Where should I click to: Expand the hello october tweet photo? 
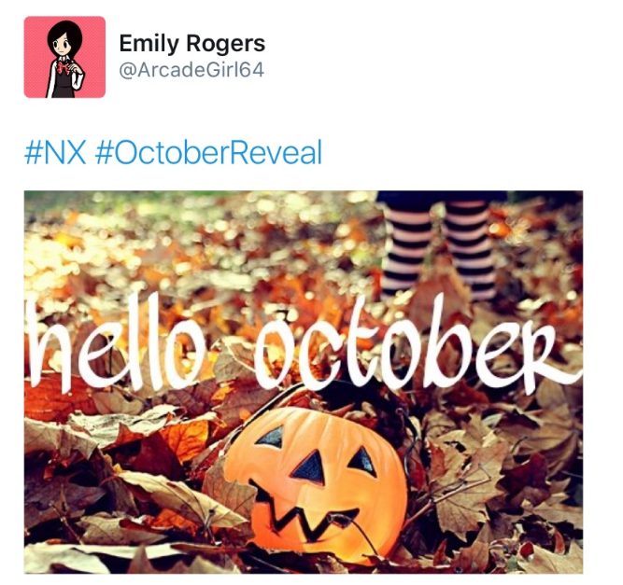[x=304, y=383]
